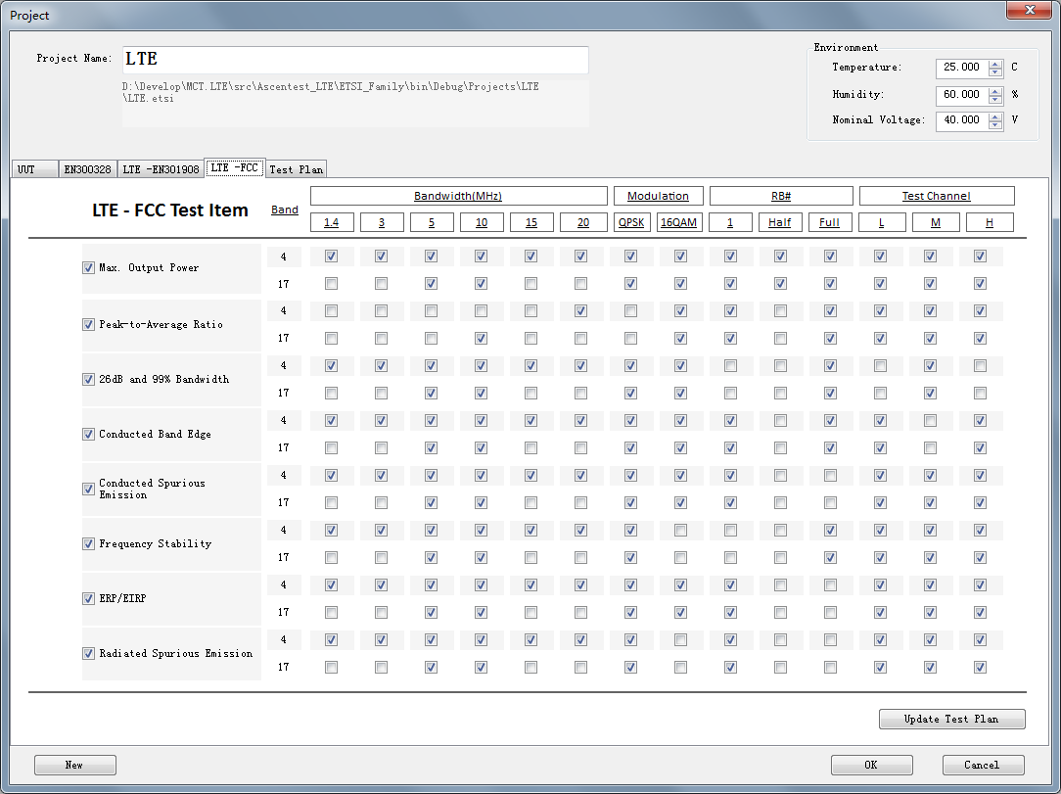Screen dimensions: 1061x794
Task: Uncheck Max. Output Power band 4 1.4MHz
Action: 332,256
